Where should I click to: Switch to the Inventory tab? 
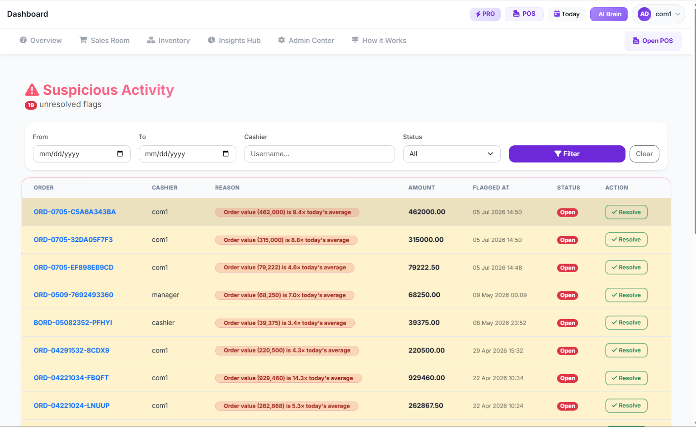[x=168, y=41]
